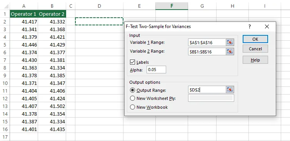Click the Output Range collapse dialog icon
Screen dimensions: 290x141
point(230,90)
